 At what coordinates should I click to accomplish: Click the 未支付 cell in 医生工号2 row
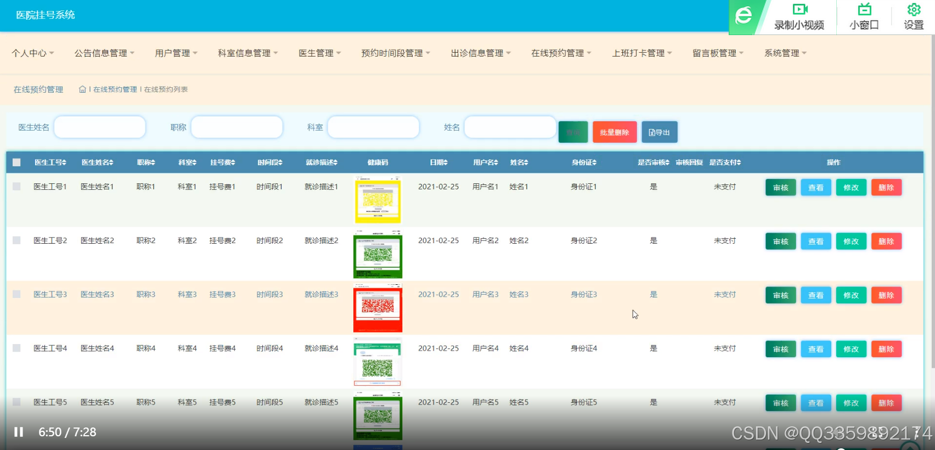click(725, 241)
